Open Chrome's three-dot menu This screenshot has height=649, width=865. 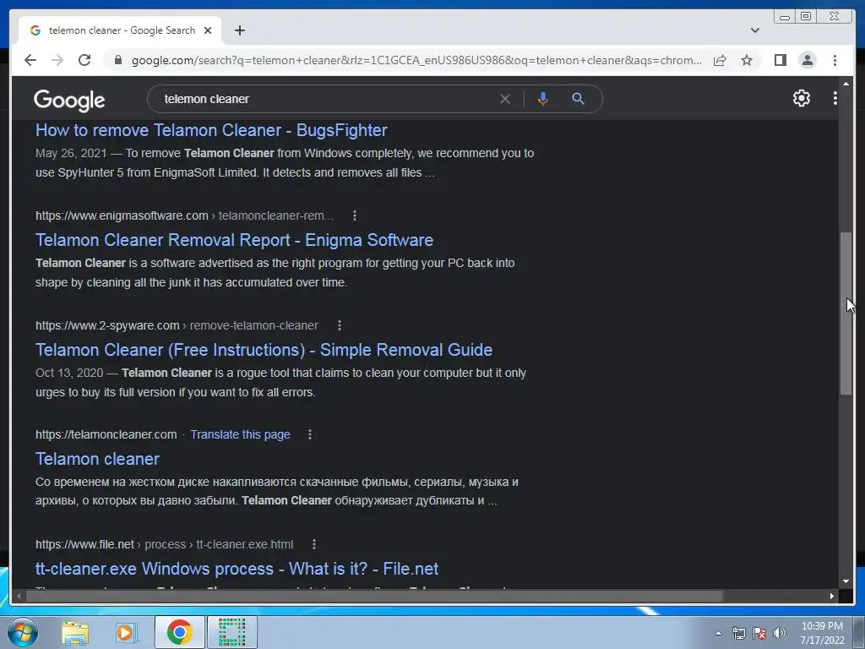pyautogui.click(x=835, y=60)
